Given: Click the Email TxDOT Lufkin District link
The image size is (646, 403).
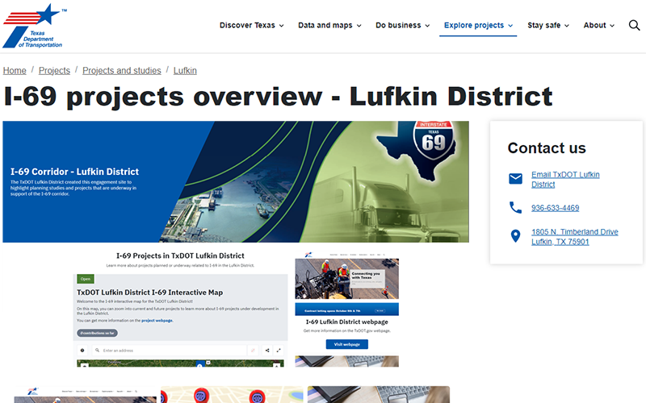Looking at the screenshot, I should click(564, 179).
